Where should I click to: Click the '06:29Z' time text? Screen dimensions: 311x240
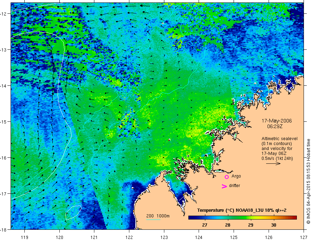point(275,126)
